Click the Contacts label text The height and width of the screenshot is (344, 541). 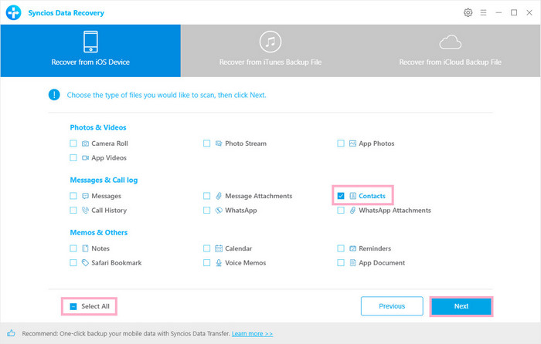click(372, 196)
